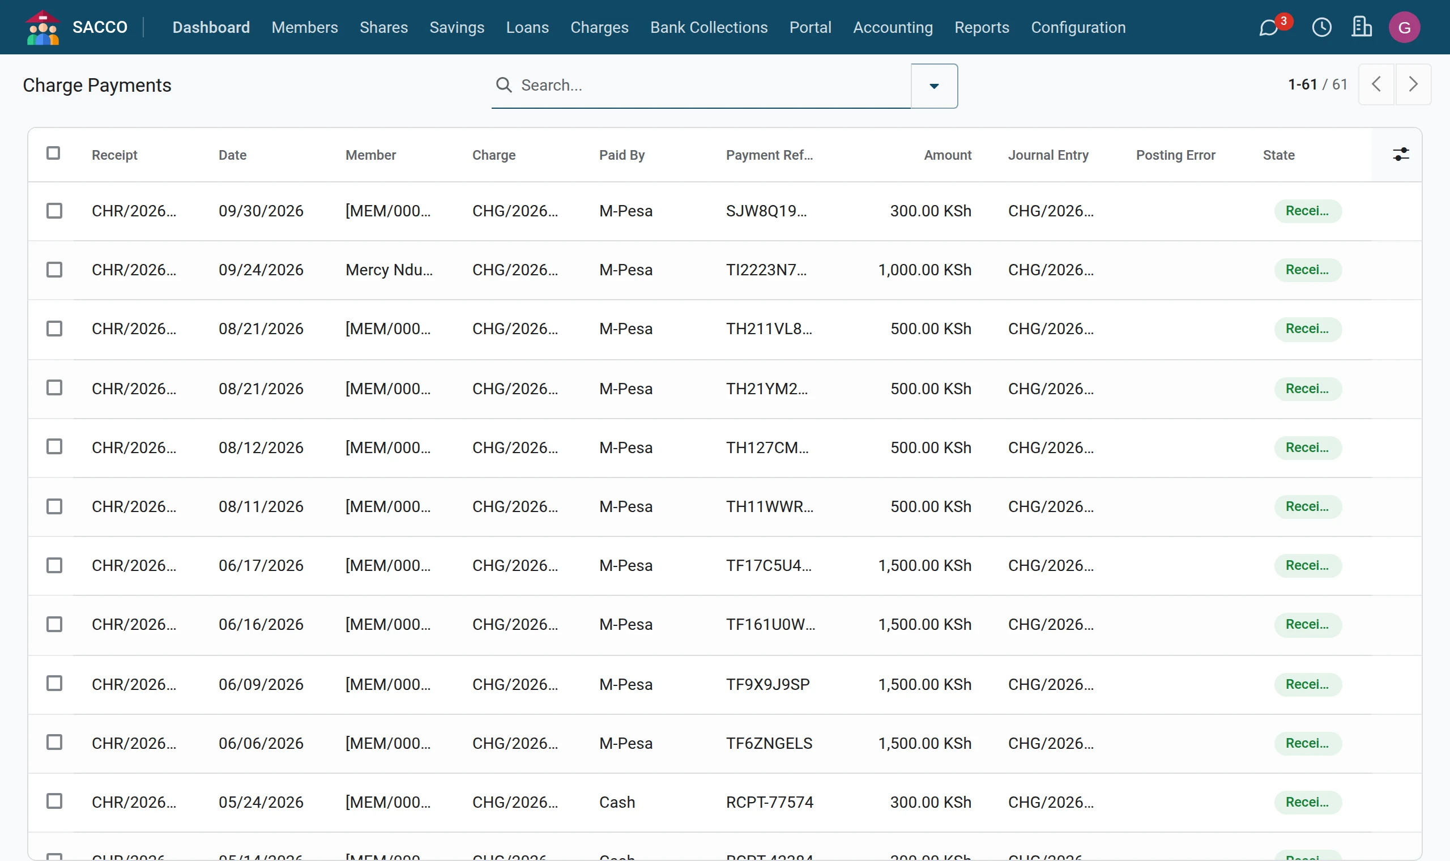Click the search magnifier icon
This screenshot has height=861, width=1450.
pyautogui.click(x=504, y=86)
